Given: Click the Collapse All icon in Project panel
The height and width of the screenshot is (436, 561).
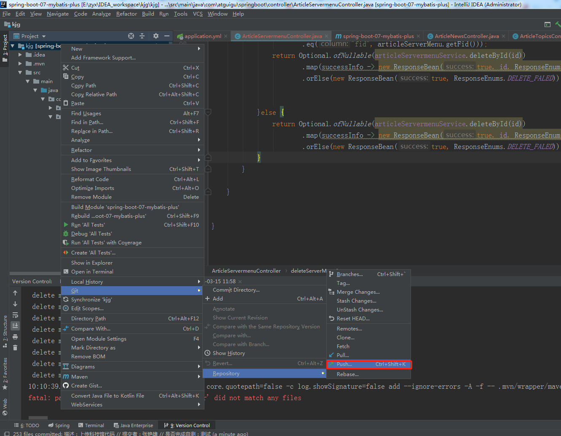Looking at the screenshot, I should pos(142,36).
